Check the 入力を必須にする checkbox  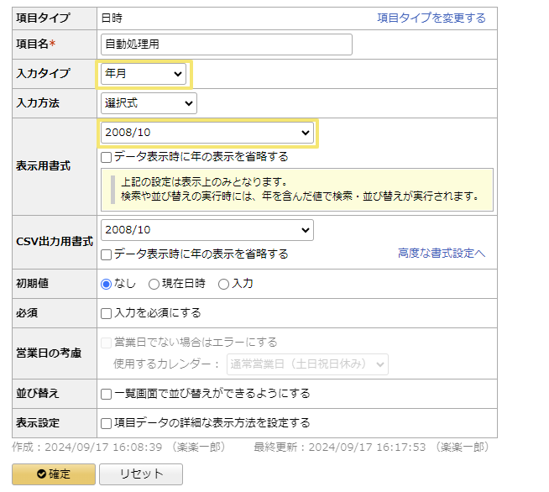click(x=107, y=313)
